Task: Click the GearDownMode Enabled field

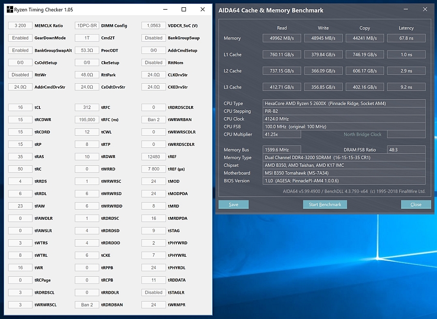Action: click(x=20, y=38)
